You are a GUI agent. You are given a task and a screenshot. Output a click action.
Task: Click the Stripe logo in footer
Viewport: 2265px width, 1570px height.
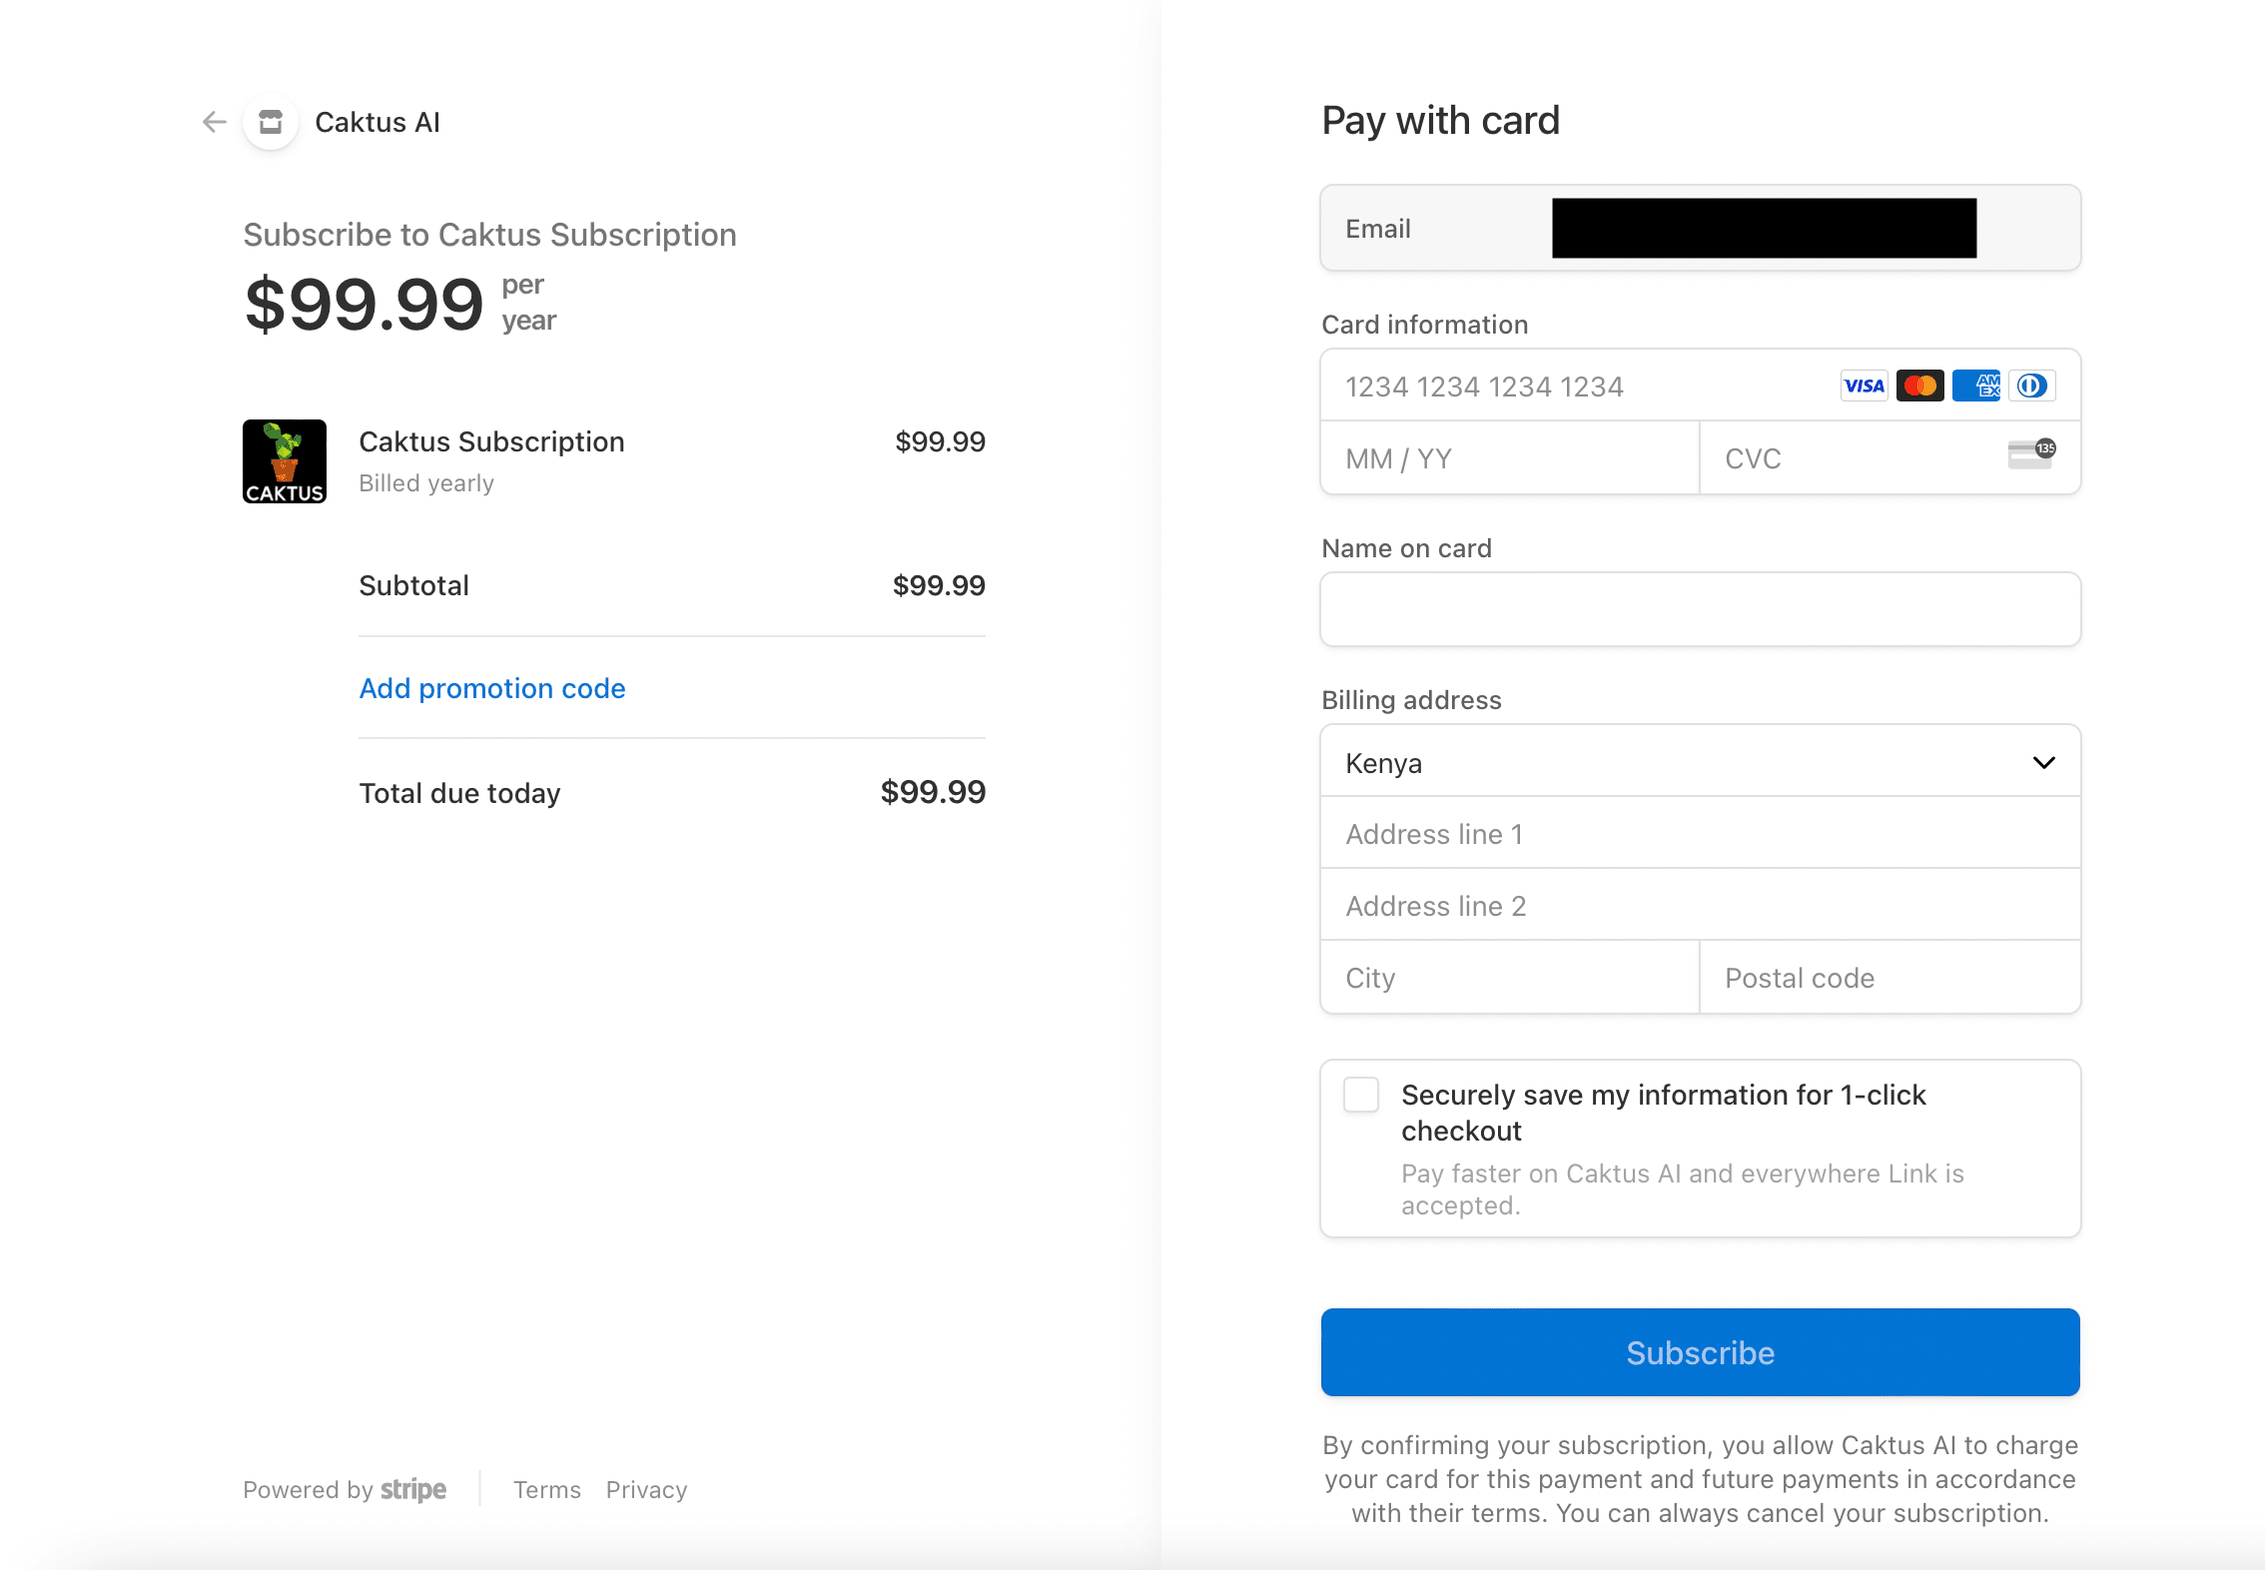[x=413, y=1490]
